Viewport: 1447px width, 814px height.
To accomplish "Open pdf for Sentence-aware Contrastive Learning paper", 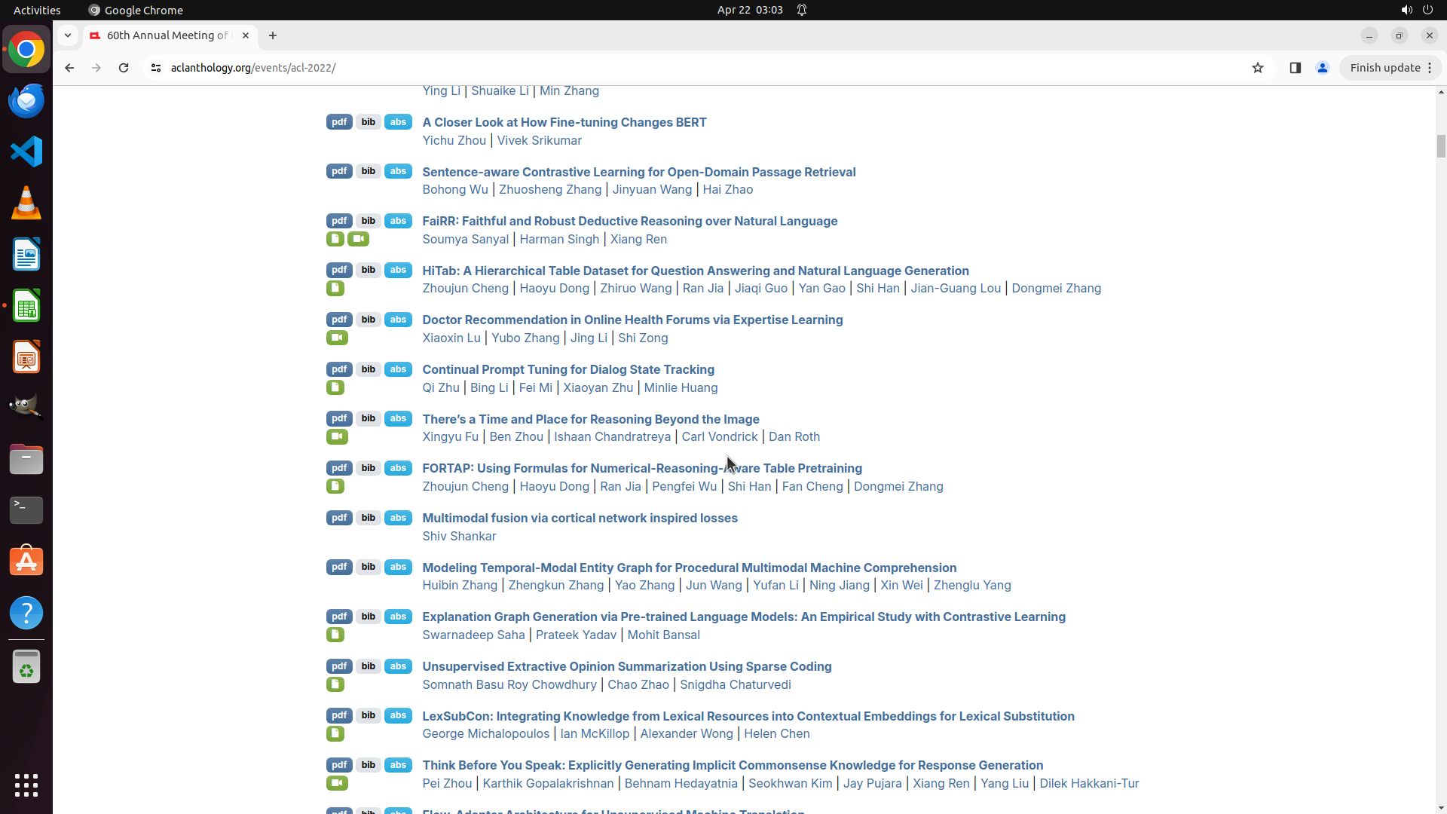I will tap(339, 171).
